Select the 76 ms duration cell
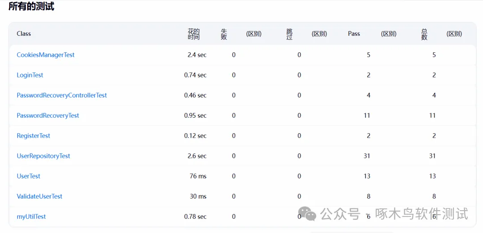This screenshot has width=483, height=233. coord(198,176)
